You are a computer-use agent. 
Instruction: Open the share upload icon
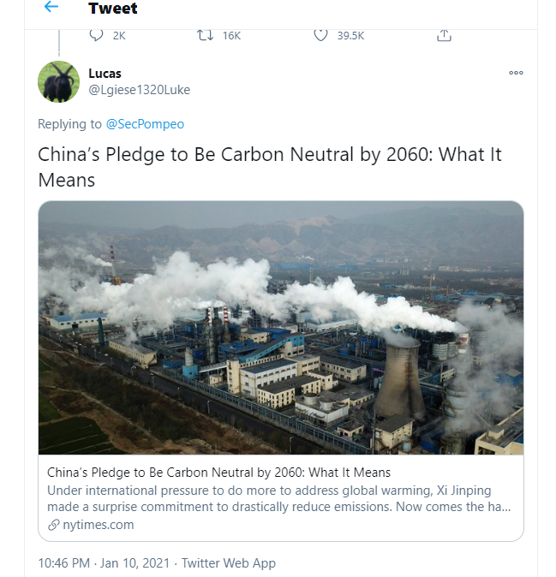click(x=444, y=35)
